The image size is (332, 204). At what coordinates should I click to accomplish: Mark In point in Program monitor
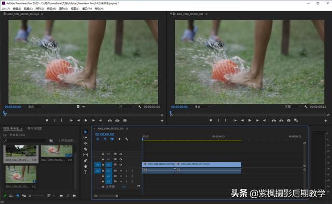[x=218, y=120]
